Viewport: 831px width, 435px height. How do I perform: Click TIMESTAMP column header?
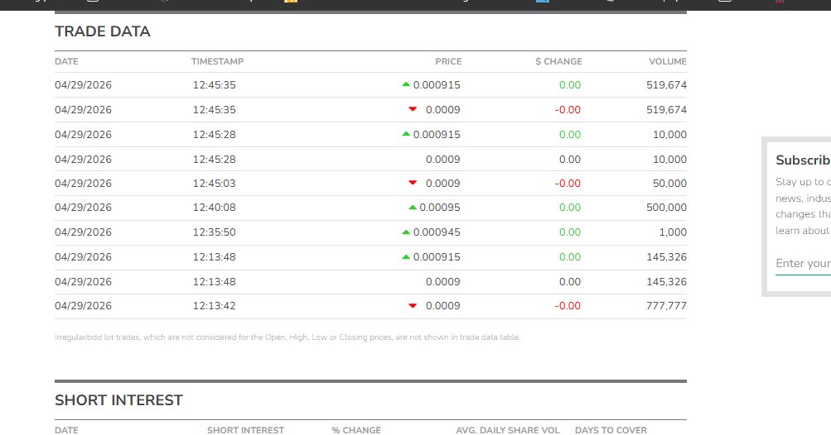point(217,61)
